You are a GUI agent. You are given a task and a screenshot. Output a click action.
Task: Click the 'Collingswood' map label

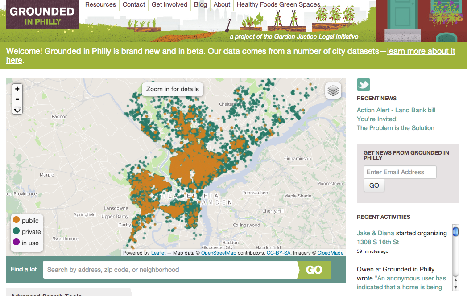coord(246,225)
